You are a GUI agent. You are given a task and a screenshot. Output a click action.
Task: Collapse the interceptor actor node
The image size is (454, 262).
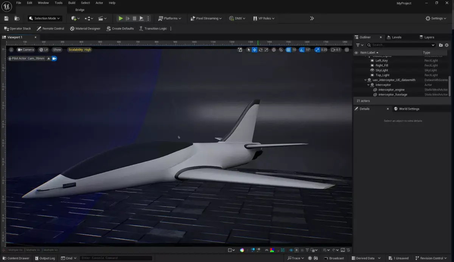tap(368, 85)
